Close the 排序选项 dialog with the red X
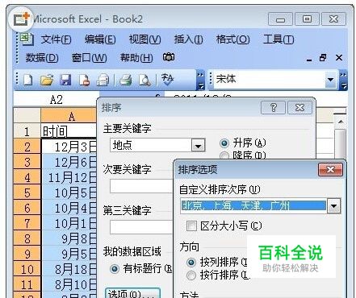 pyautogui.click(x=330, y=170)
